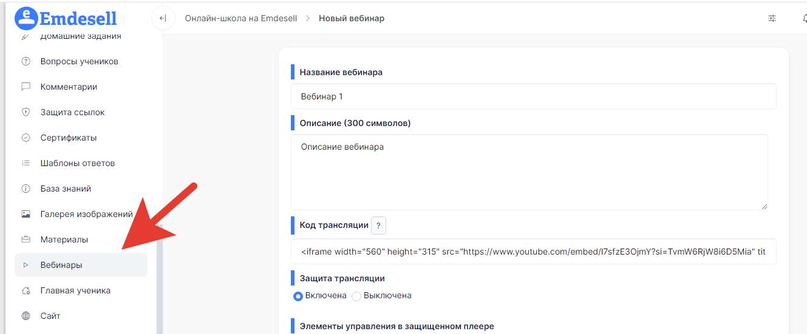Image resolution: width=807 pixels, height=334 pixels.
Task: Click the speech bubble icon for Комментарии
Action: point(26,87)
